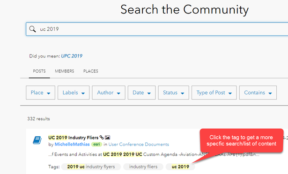Viewport: 288px width, 174px height.
Task: Click the blue book document icon
Action: point(37,140)
